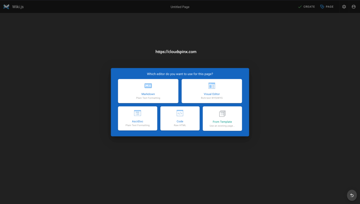
Task: Open the cloudspinx.com link
Action: point(176,51)
